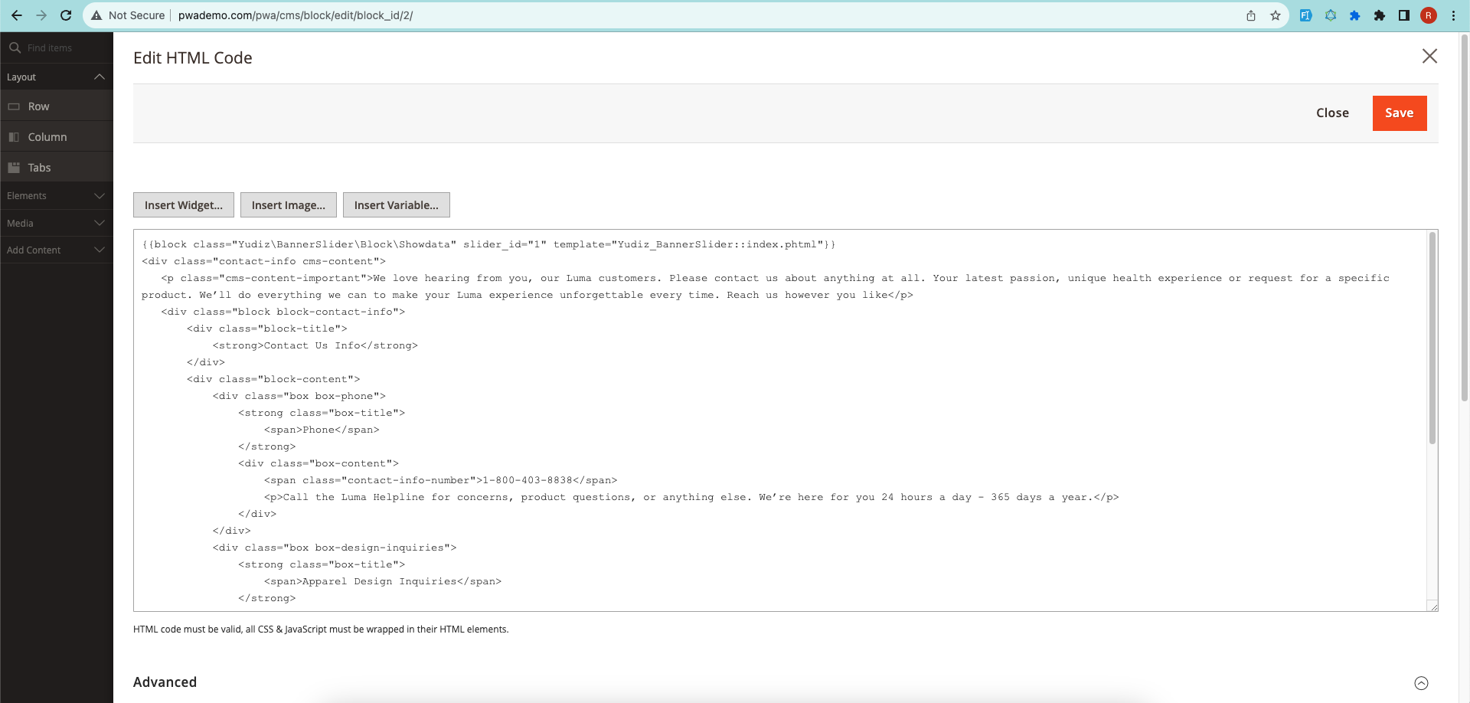Click the Advanced section heading
Viewport: 1470px width, 703px height.
[x=165, y=682]
